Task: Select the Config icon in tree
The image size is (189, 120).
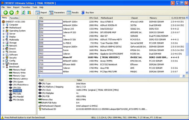Action: [x=7, y=61]
